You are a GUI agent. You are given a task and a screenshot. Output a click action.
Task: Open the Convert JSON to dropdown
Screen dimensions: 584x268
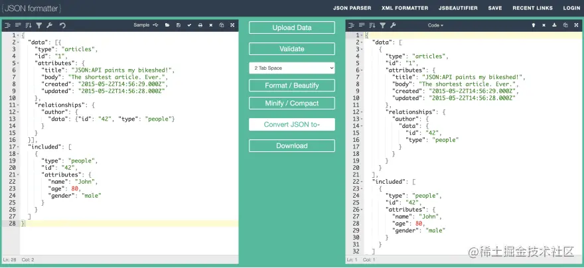(292, 125)
